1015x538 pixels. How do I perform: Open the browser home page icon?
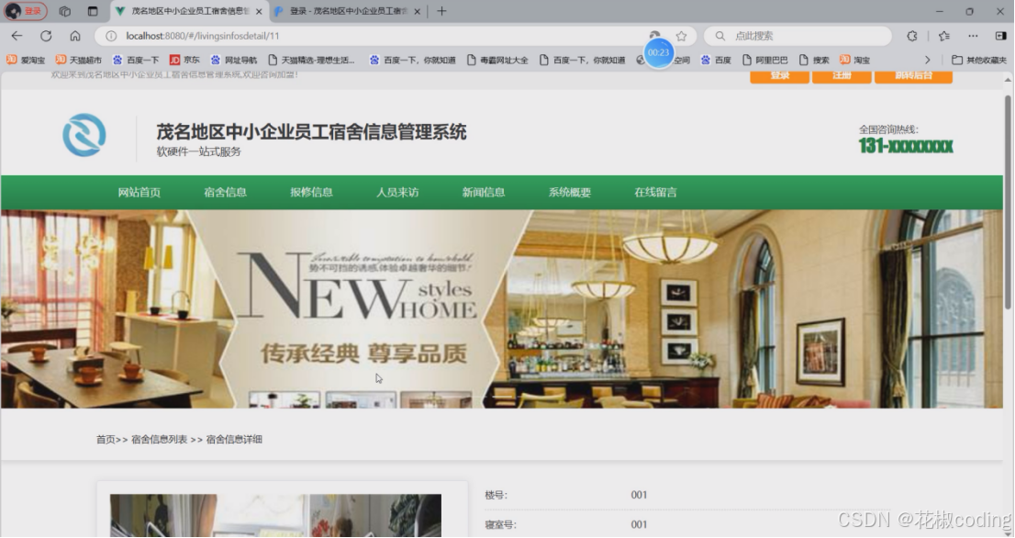[x=75, y=36]
